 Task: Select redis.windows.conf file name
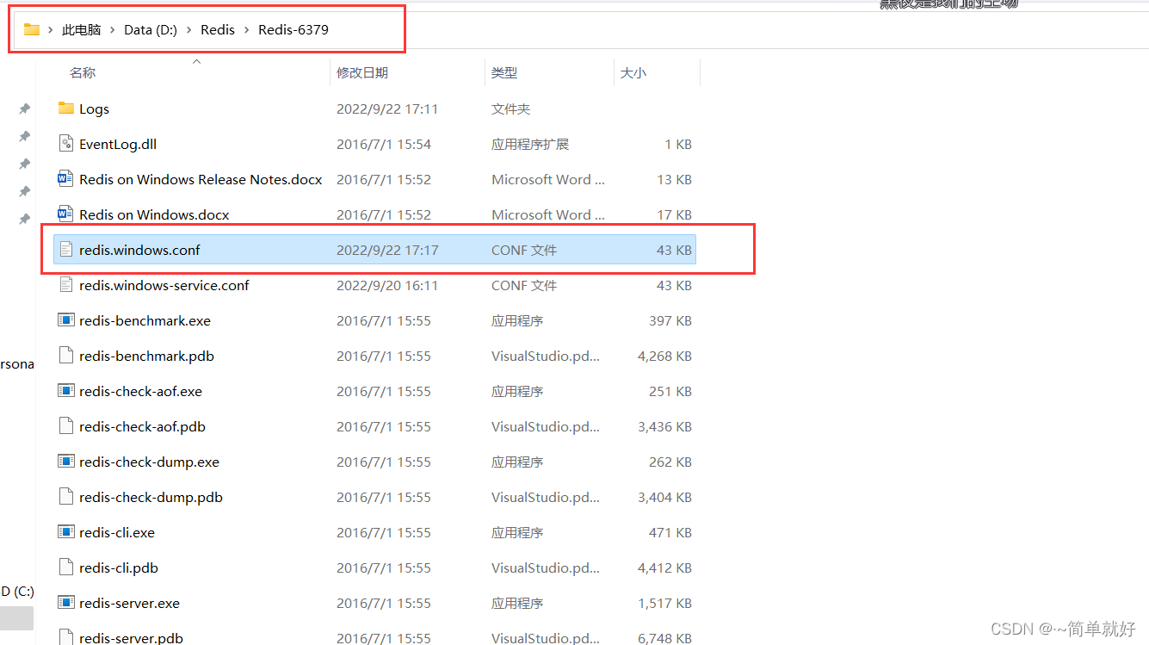(139, 250)
